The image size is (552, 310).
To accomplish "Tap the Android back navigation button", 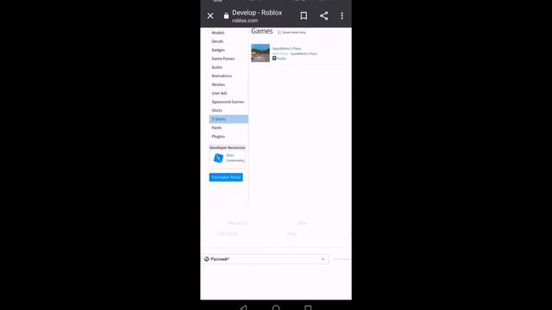I will coord(243,307).
